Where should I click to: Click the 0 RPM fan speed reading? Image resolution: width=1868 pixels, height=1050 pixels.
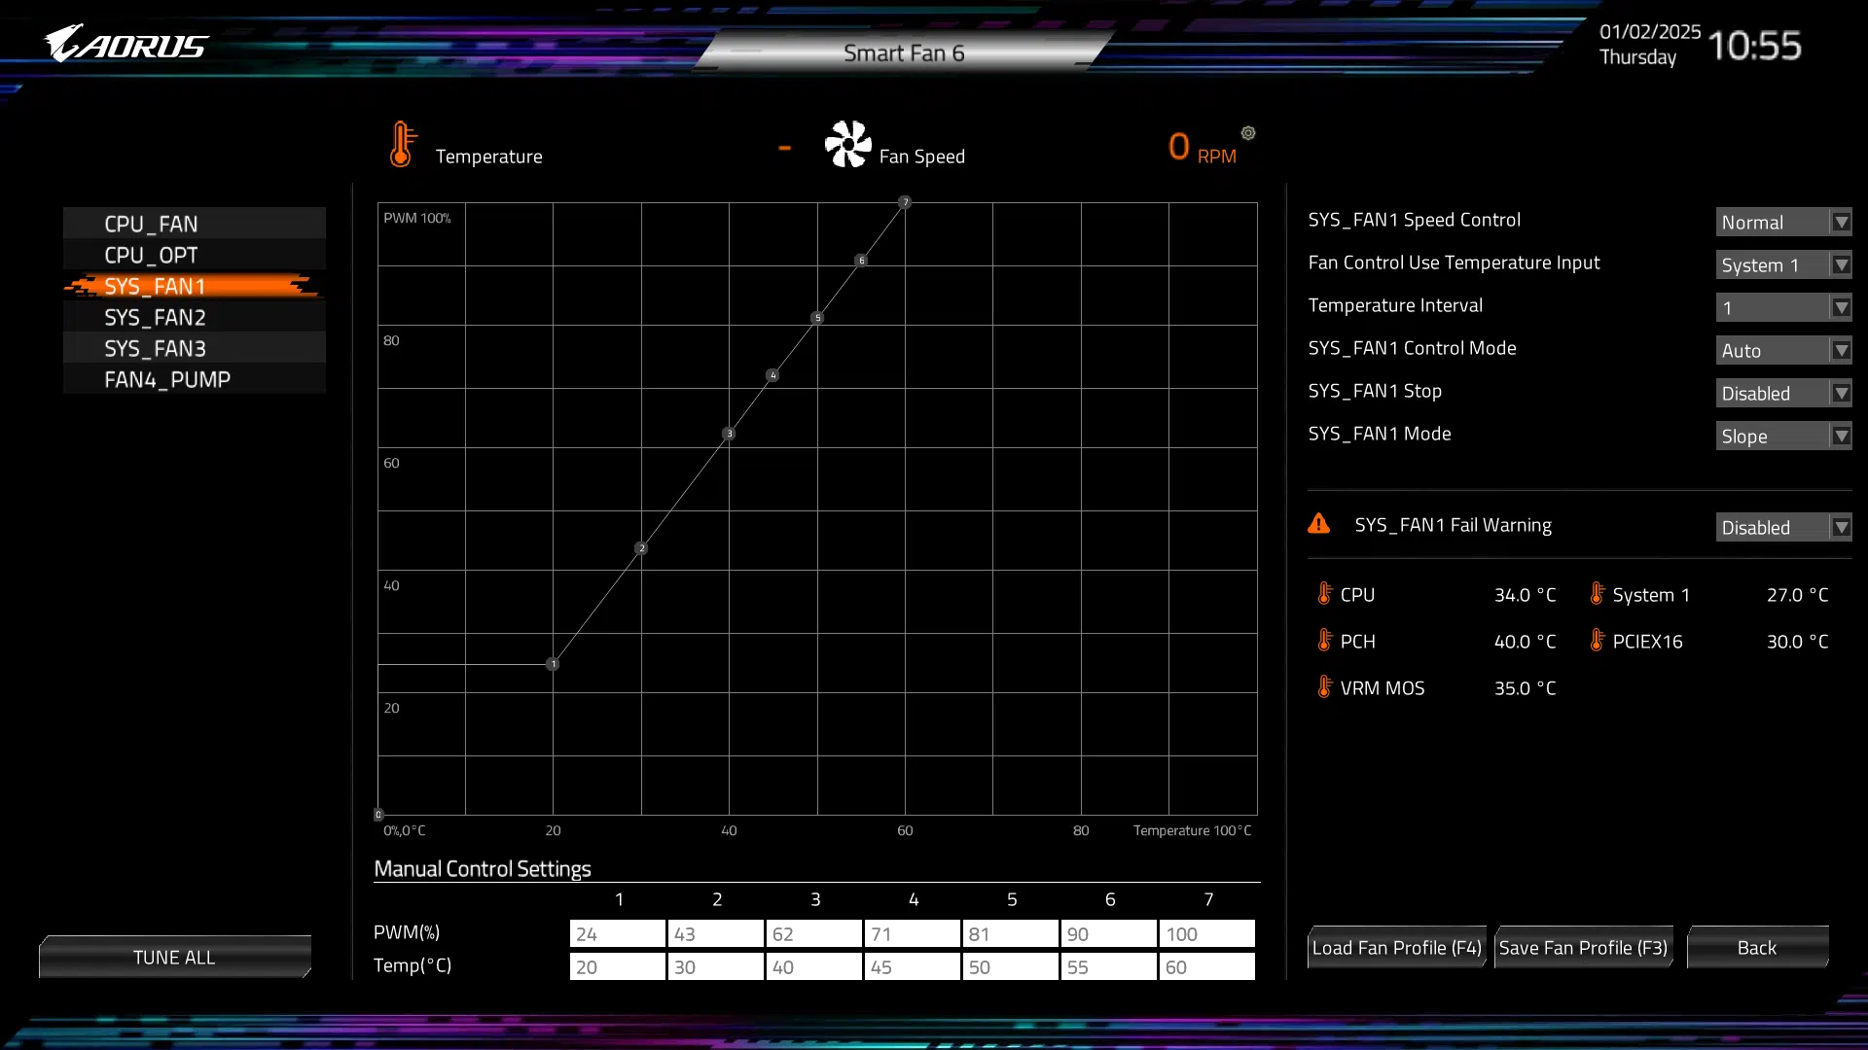click(x=1203, y=148)
